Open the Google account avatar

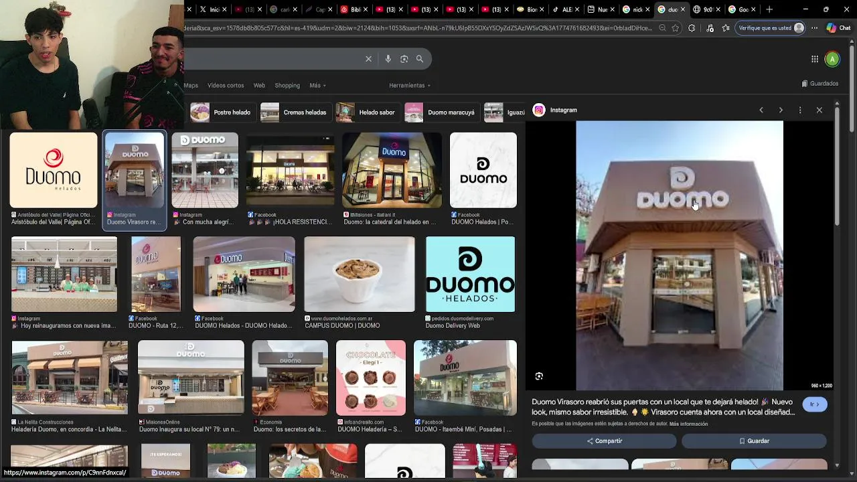(x=832, y=59)
